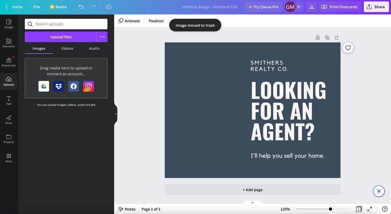Open the Notes panel

click(127, 209)
